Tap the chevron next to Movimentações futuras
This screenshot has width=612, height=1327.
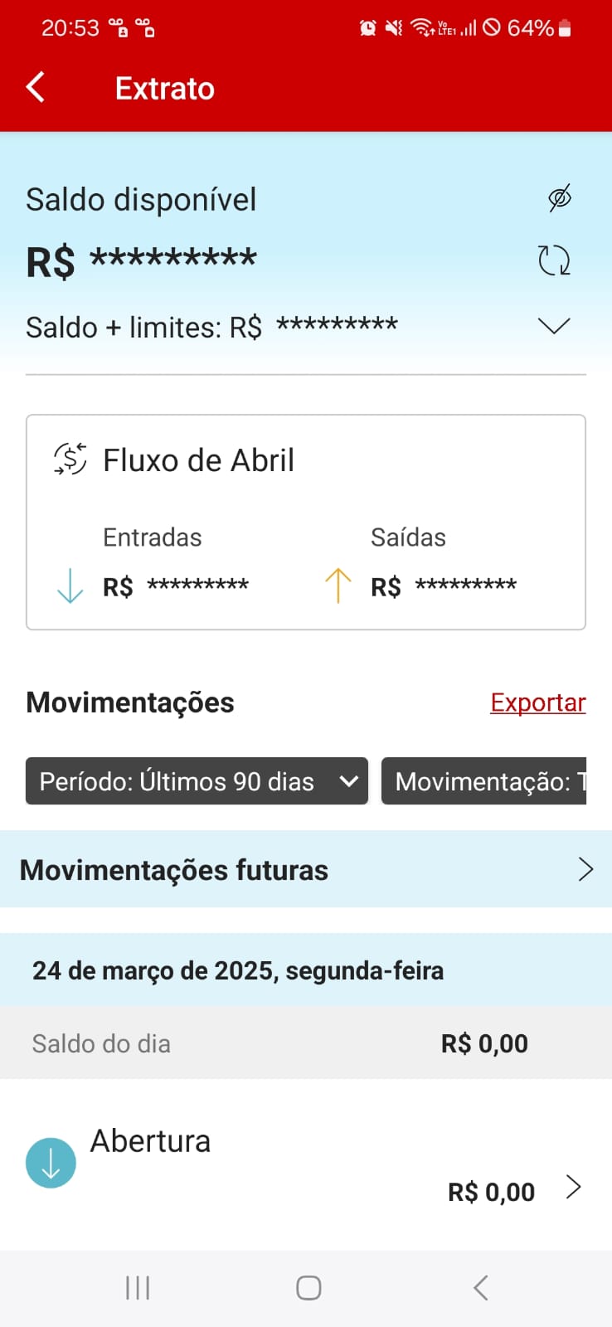585,869
